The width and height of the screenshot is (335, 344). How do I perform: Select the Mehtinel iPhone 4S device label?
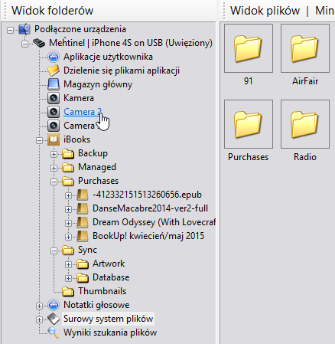click(131, 43)
